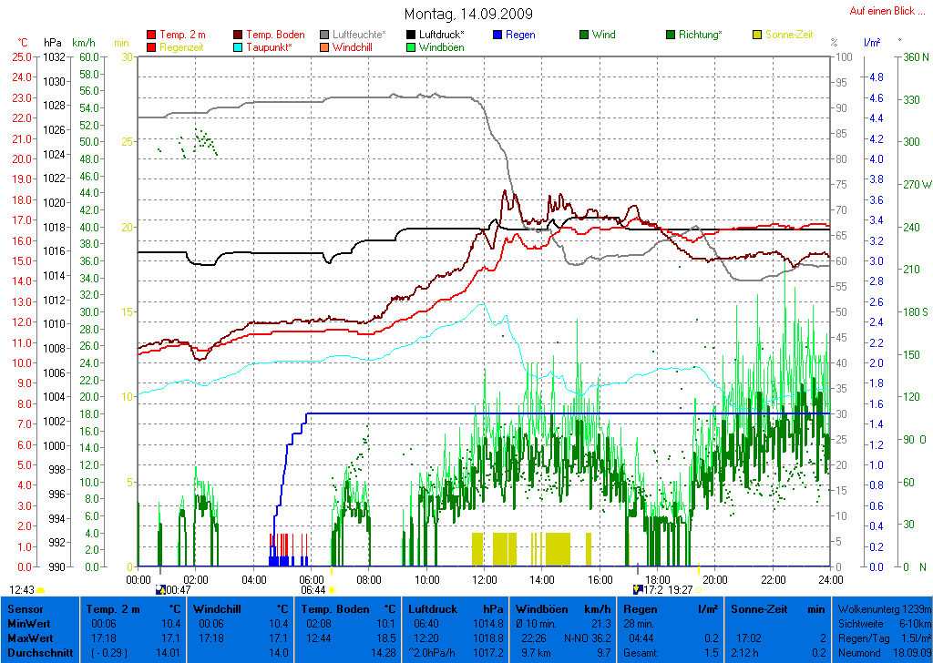
Task: Click the bright green Windböen legend square
Action: [411, 47]
